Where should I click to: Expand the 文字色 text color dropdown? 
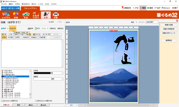[x=62, y=73]
